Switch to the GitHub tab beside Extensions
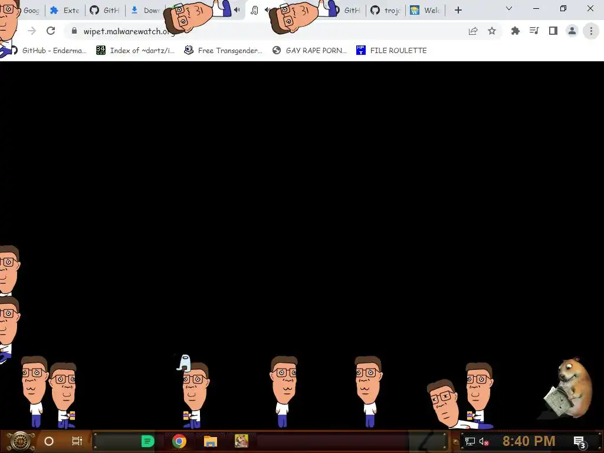 pyautogui.click(x=105, y=11)
